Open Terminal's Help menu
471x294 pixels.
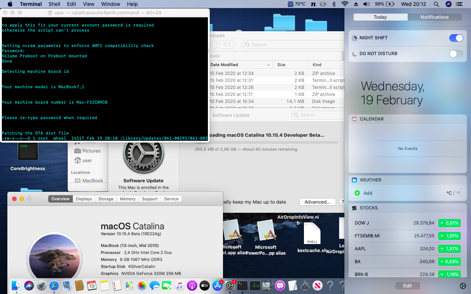pos(132,4)
